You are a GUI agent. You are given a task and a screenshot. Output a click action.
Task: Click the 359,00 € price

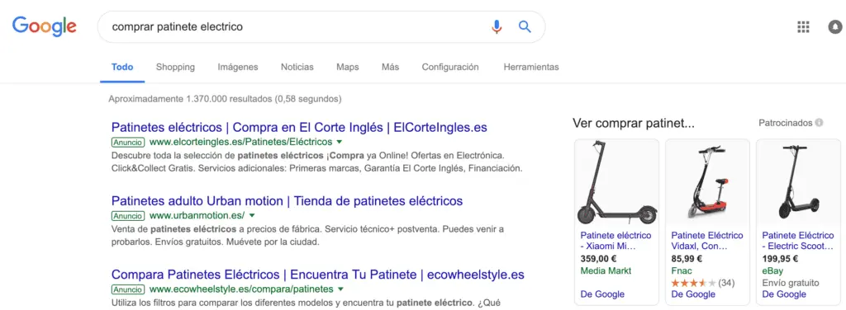pos(599,258)
